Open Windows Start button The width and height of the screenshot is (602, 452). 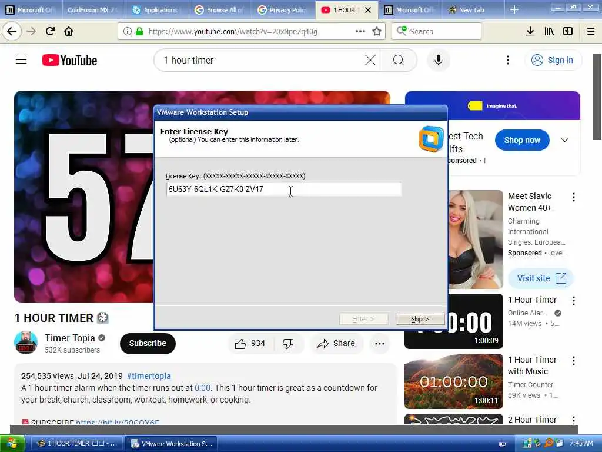12,443
